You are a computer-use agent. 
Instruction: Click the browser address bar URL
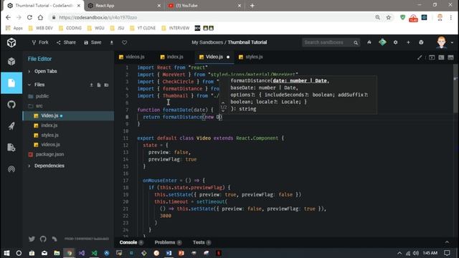98,17
